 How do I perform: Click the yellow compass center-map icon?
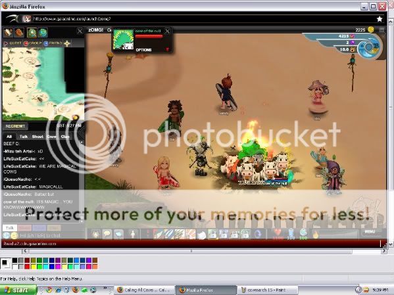click(67, 43)
